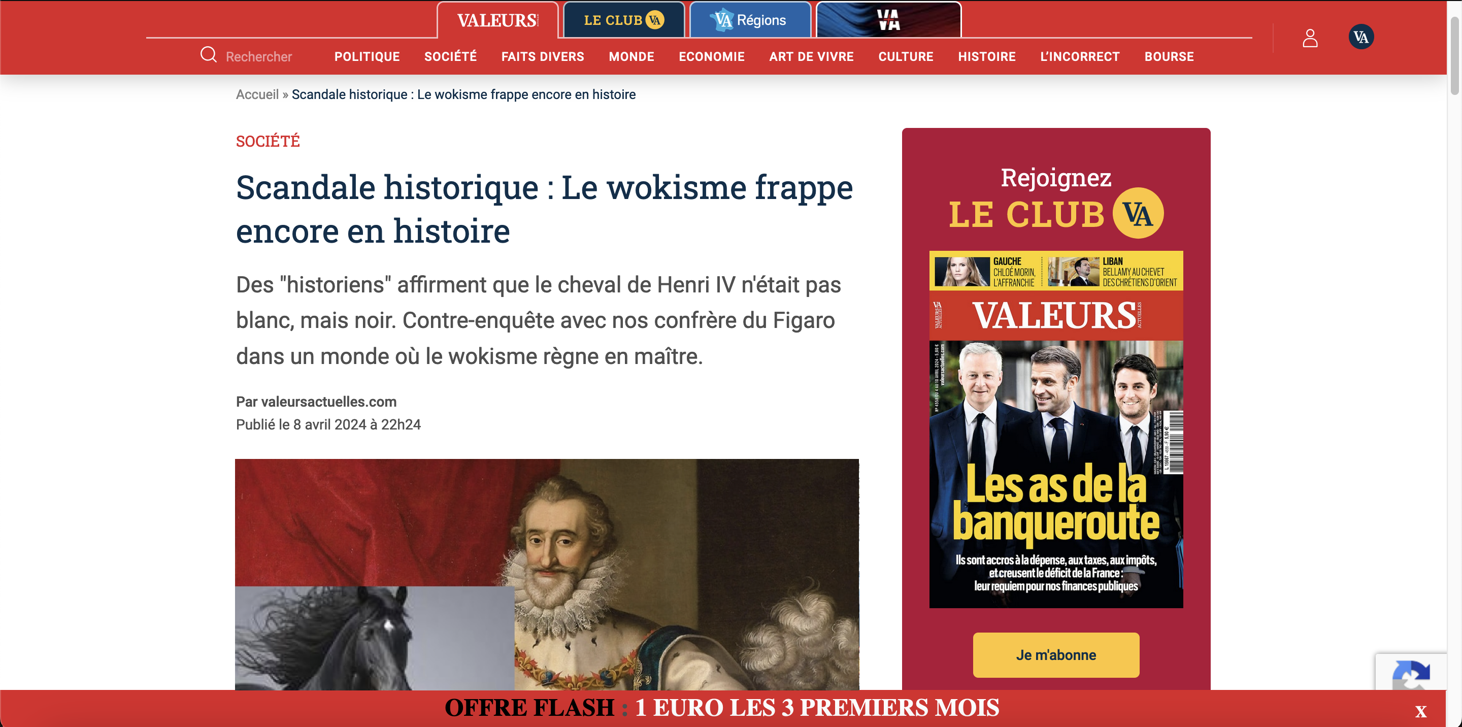Switch to the VA Régions tab
Screen dimensions: 1462x727
click(x=750, y=20)
